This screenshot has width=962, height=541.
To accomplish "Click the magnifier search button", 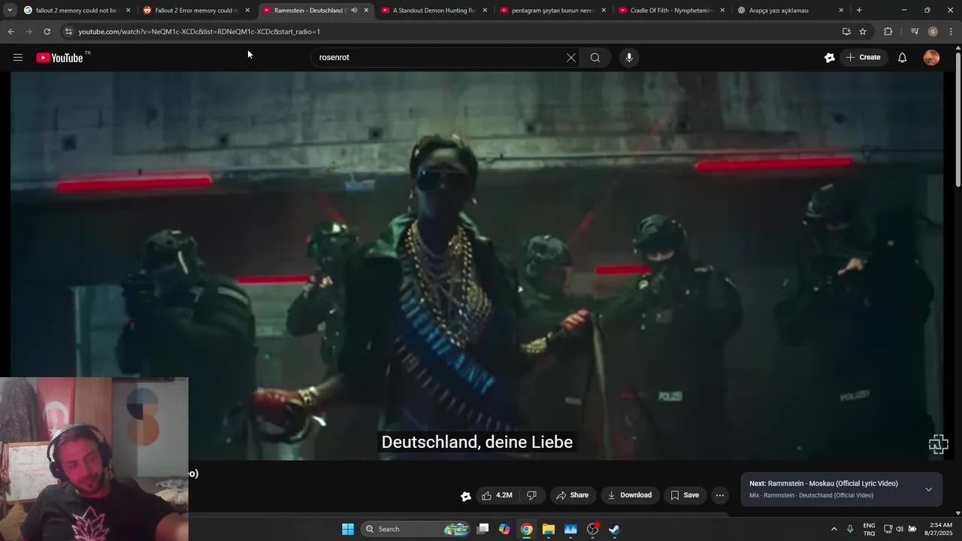I will [x=595, y=58].
